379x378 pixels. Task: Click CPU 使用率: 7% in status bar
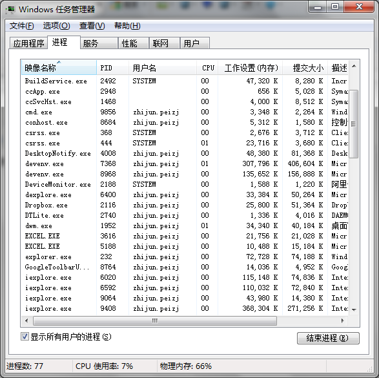(x=104, y=366)
